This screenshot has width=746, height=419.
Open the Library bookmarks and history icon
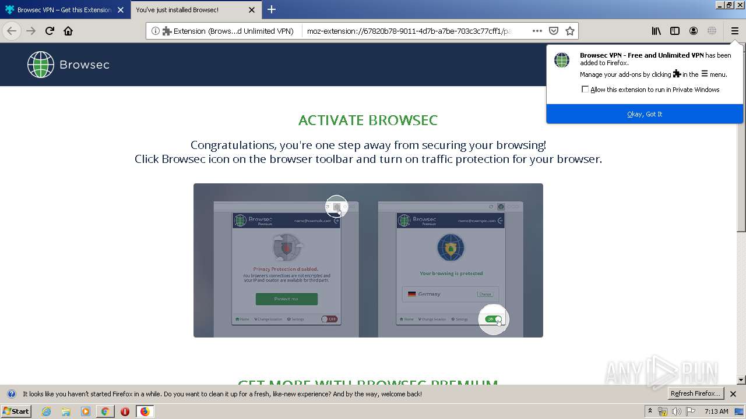(x=656, y=31)
